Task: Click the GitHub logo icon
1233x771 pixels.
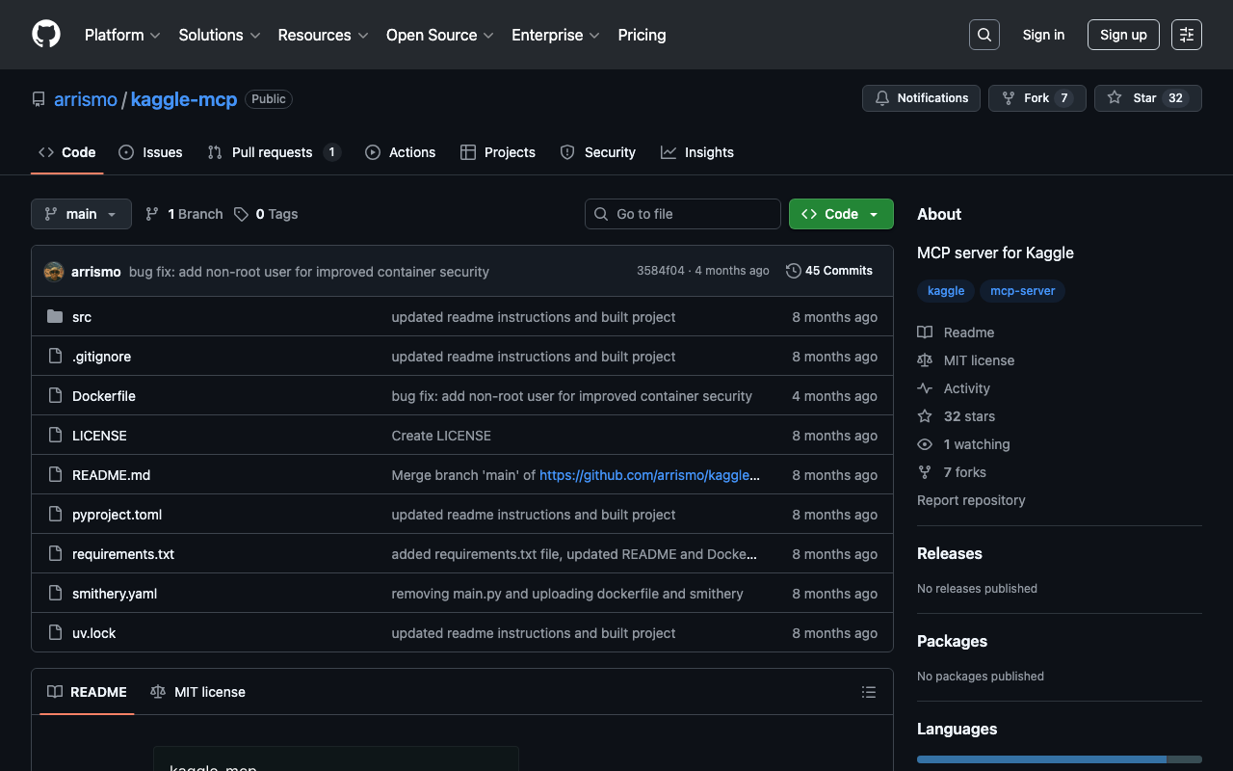Action: [x=46, y=35]
